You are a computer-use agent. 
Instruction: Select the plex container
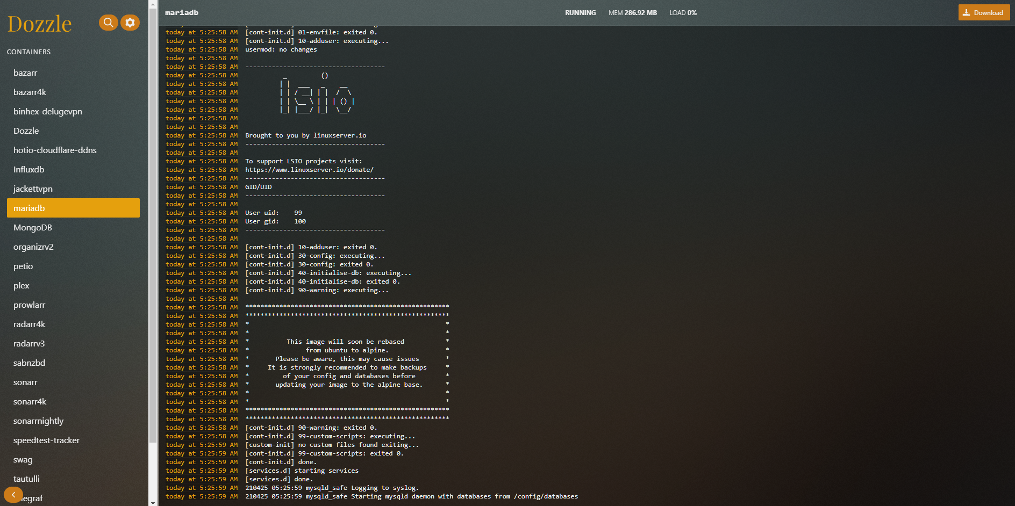coord(22,286)
